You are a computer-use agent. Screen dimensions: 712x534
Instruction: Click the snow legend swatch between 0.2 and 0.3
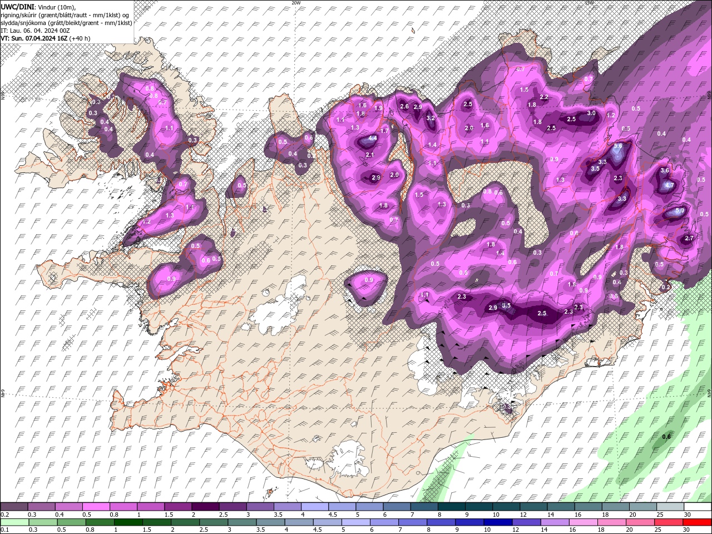[x=14, y=507]
